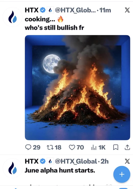
Task: Open the @HTX_Glob... handle link
Action: point(75,10)
